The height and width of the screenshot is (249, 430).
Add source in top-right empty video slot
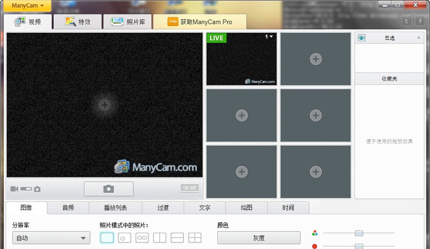[x=316, y=59]
